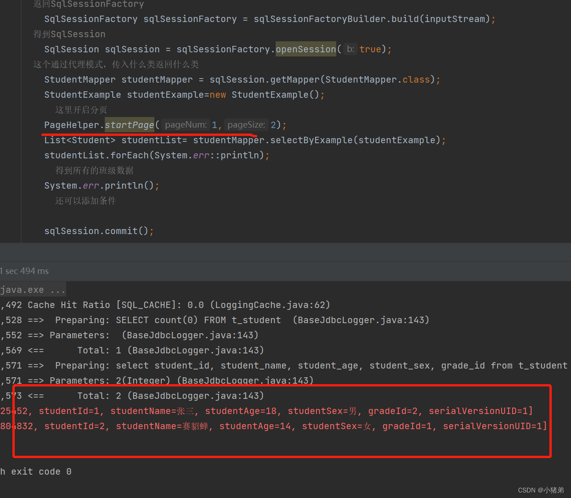Click the studentName=赛貂蝉 output row
Image resolution: width=571 pixels, height=498 pixels.
coord(274,426)
